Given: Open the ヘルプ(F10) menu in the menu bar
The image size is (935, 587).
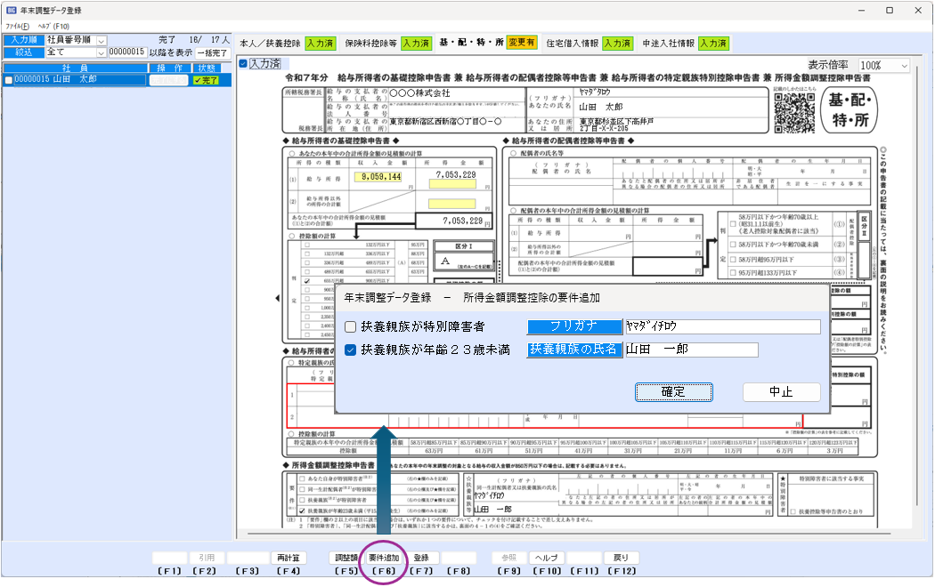Looking at the screenshot, I should pos(53,27).
